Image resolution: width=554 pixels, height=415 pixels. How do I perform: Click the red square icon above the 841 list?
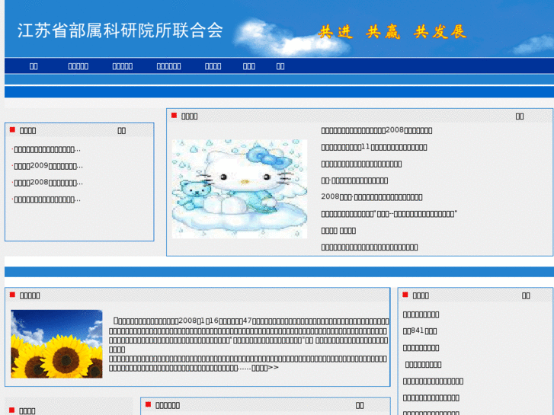click(405, 295)
